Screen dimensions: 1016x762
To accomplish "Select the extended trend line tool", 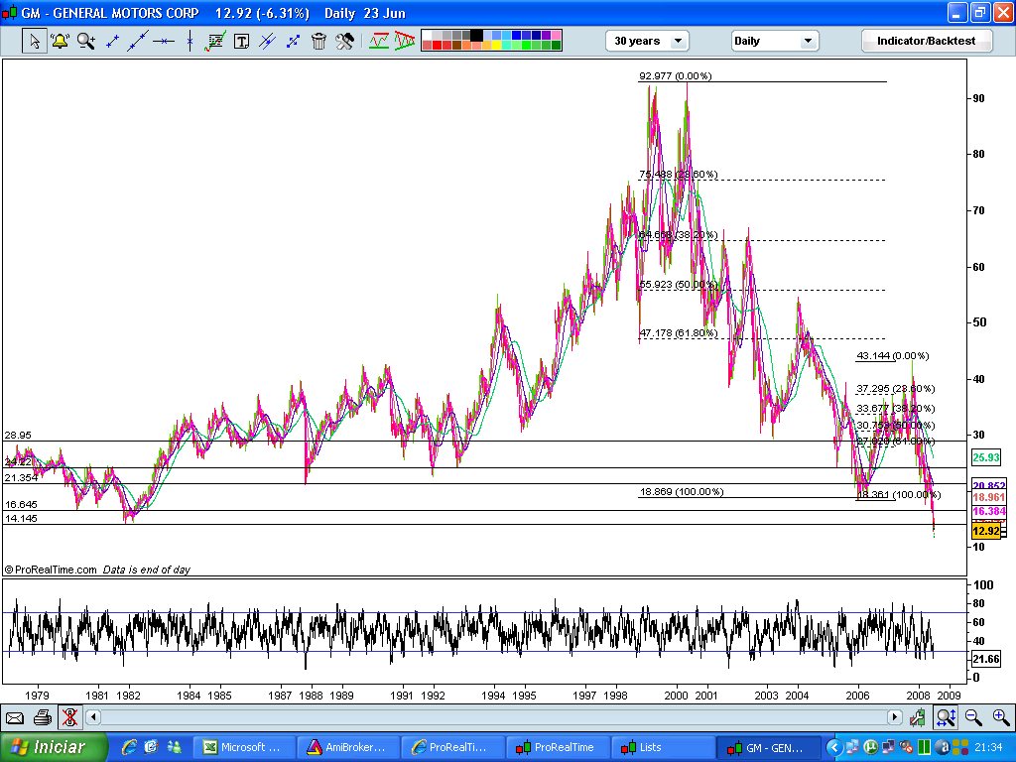I will pyautogui.click(x=137, y=41).
